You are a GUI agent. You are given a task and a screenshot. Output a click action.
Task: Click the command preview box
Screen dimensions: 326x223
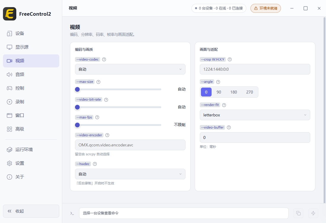(x=184, y=213)
